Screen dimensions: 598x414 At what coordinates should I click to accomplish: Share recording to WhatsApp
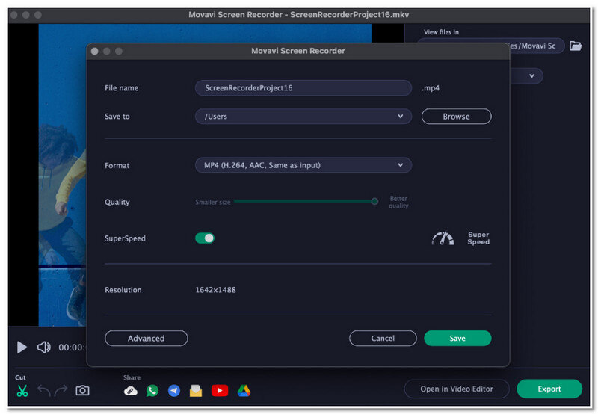pos(152,390)
